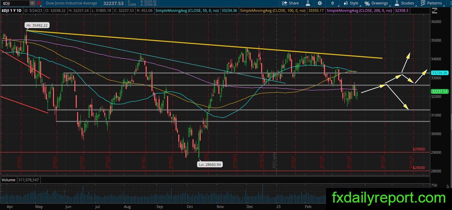The height and width of the screenshot is (210, 452).
Task: Click the Dow Jones Industrial Average title
Action: [x=71, y=3]
